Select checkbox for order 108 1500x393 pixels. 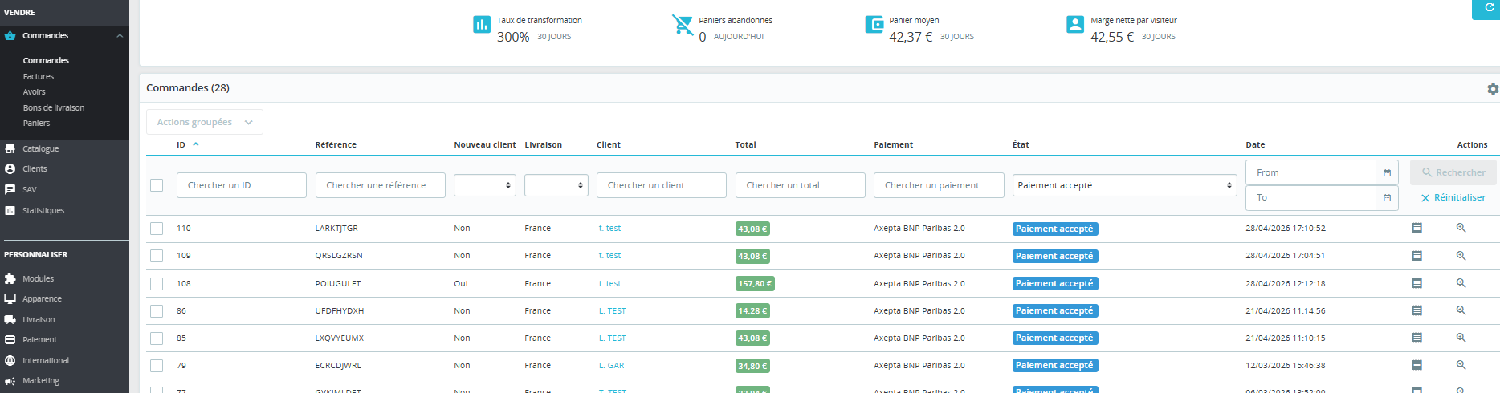[x=157, y=284]
